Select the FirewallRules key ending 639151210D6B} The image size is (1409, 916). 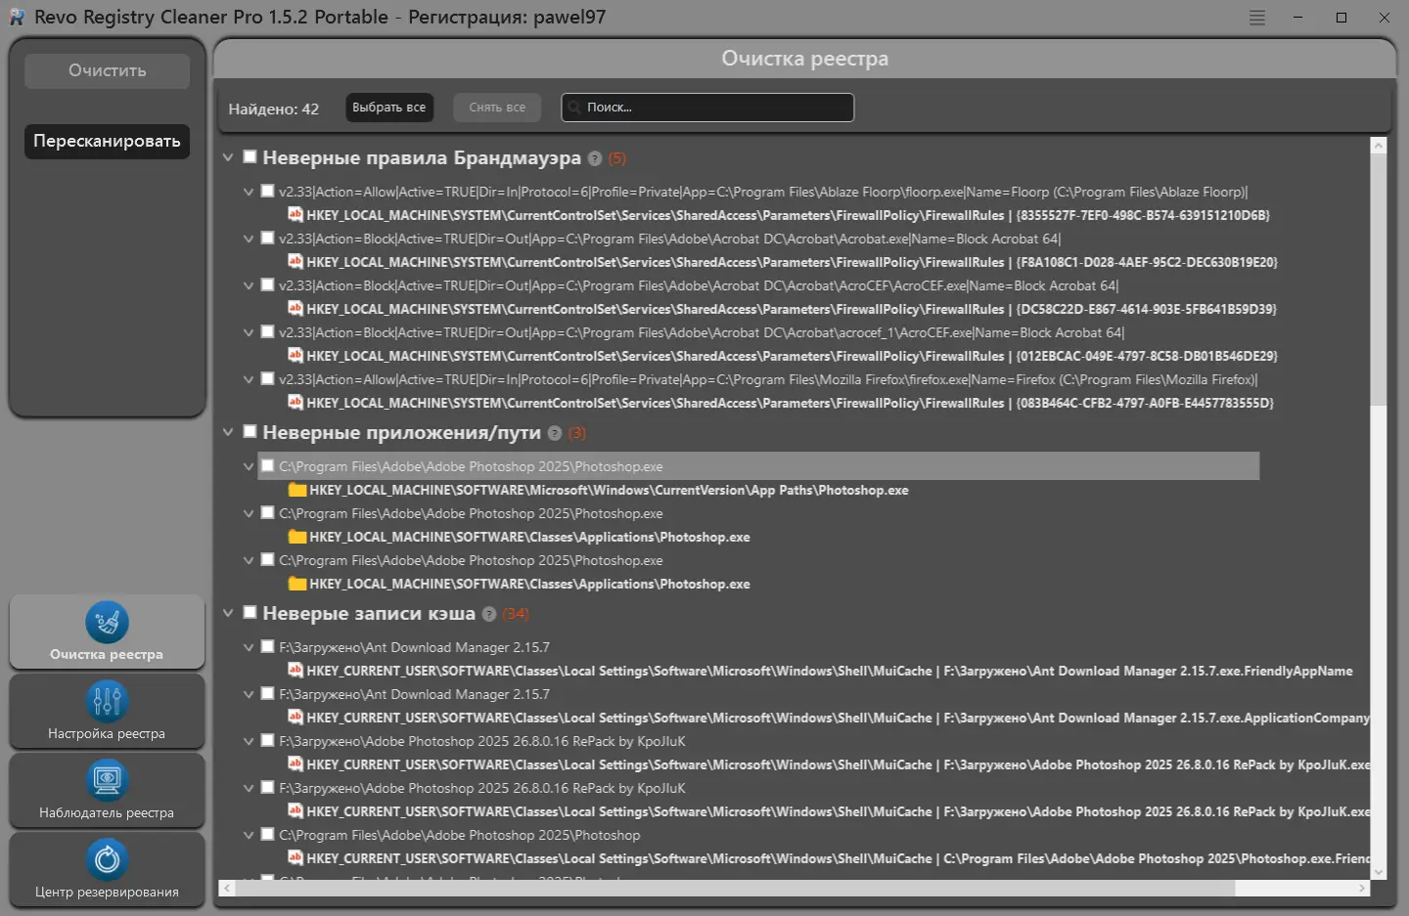click(x=788, y=215)
